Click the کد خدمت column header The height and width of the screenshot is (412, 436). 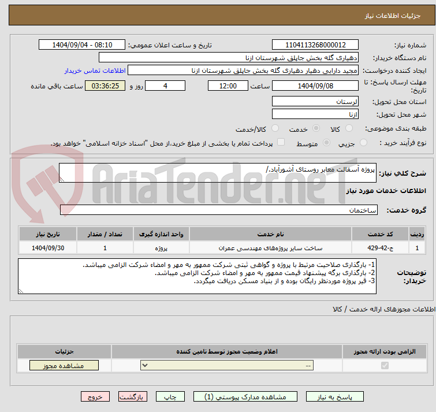point(380,234)
